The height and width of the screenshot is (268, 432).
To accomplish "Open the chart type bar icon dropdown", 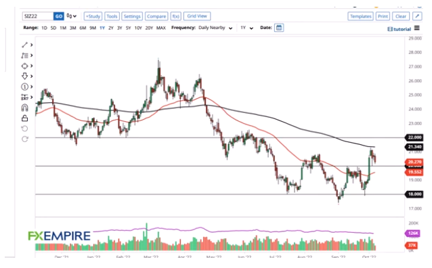I will [72, 16].
